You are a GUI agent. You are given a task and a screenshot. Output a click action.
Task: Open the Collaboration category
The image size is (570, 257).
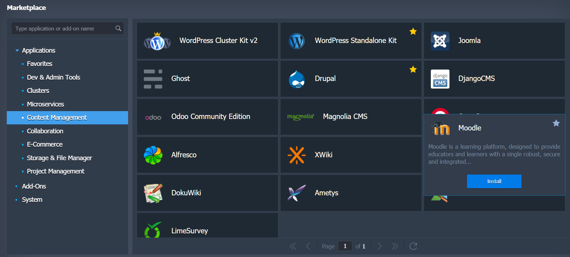pos(45,131)
